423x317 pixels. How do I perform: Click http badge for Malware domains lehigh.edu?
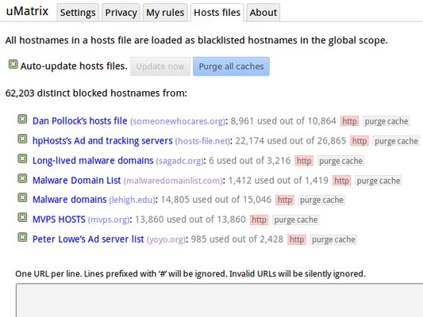[285, 201]
